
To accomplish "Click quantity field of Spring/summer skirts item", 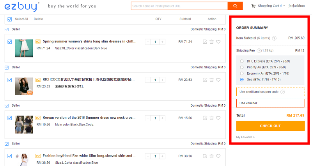I will (155, 42).
